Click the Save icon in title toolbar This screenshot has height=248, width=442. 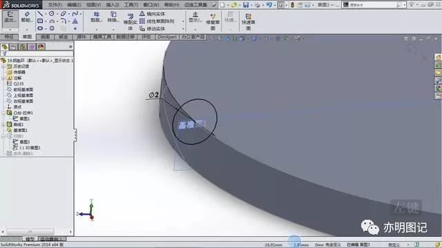click(x=246, y=5)
